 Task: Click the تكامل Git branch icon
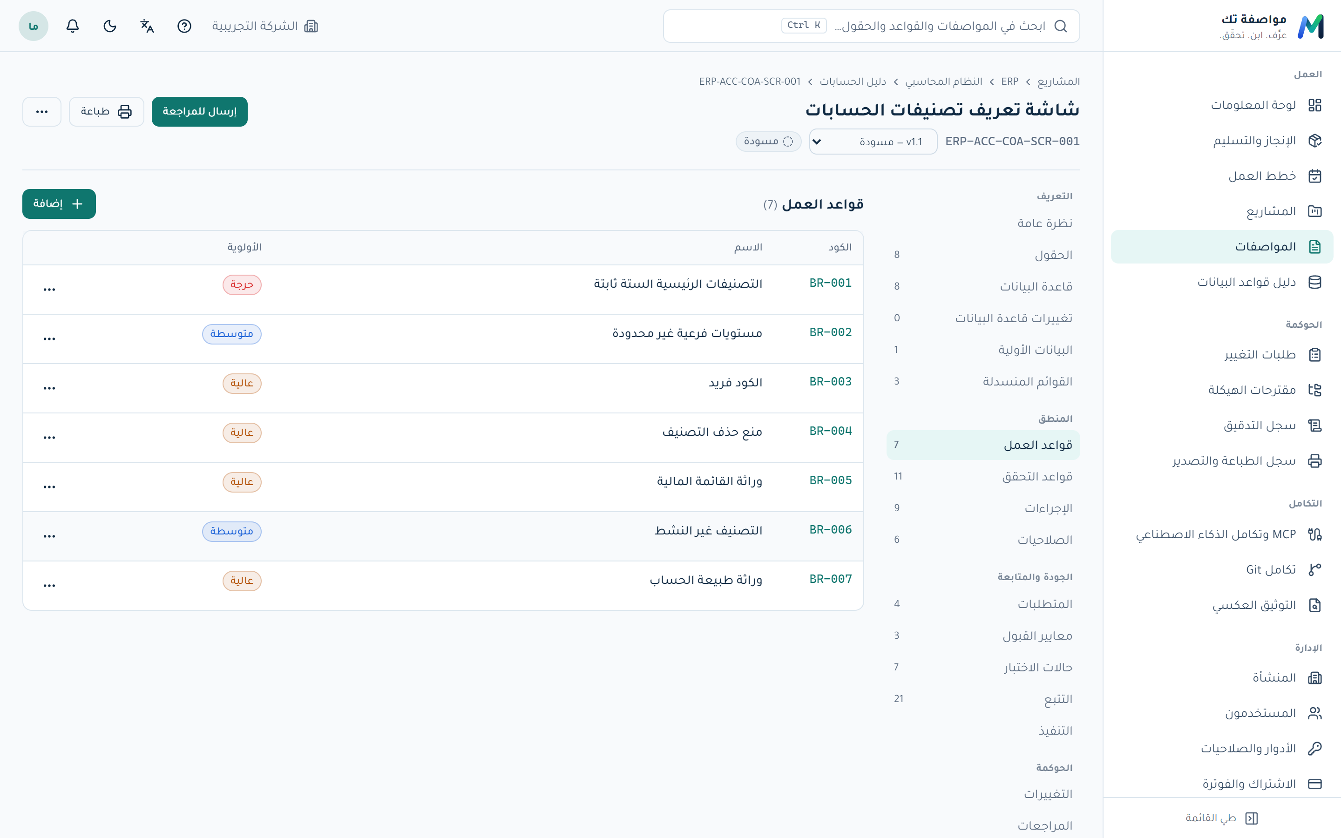tap(1314, 570)
